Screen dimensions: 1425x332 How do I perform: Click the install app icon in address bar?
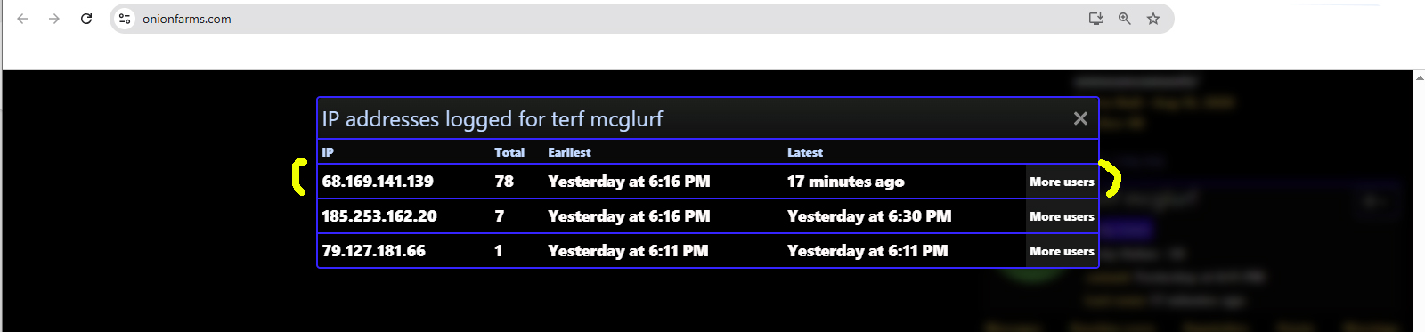click(x=1096, y=19)
